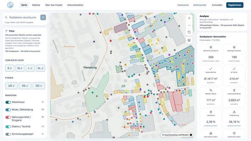Zoom in with the map plus button

click(x=189, y=18)
